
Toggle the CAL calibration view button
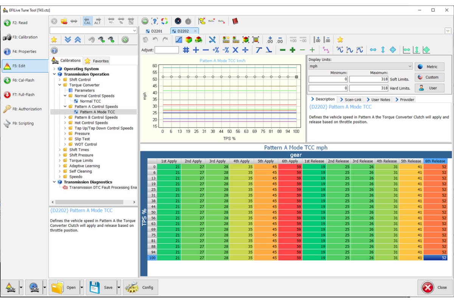pyautogui.click(x=87, y=21)
